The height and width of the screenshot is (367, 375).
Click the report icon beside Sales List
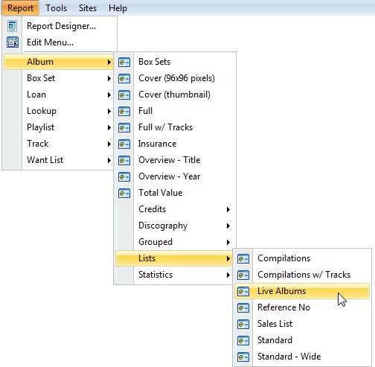[243, 324]
